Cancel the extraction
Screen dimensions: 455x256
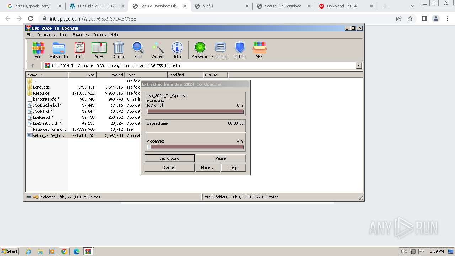click(x=170, y=167)
